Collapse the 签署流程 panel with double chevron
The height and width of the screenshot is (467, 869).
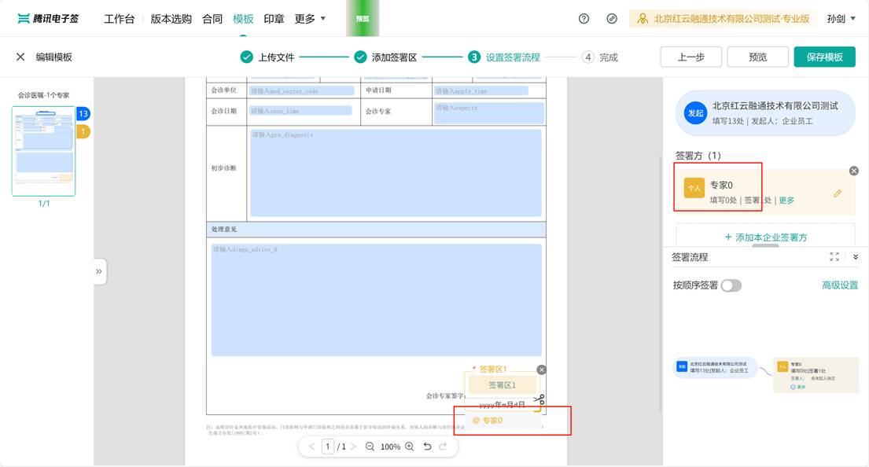[856, 257]
